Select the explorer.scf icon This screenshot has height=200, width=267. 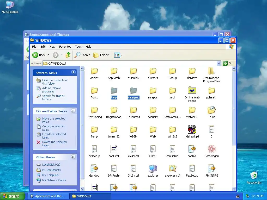173,168
